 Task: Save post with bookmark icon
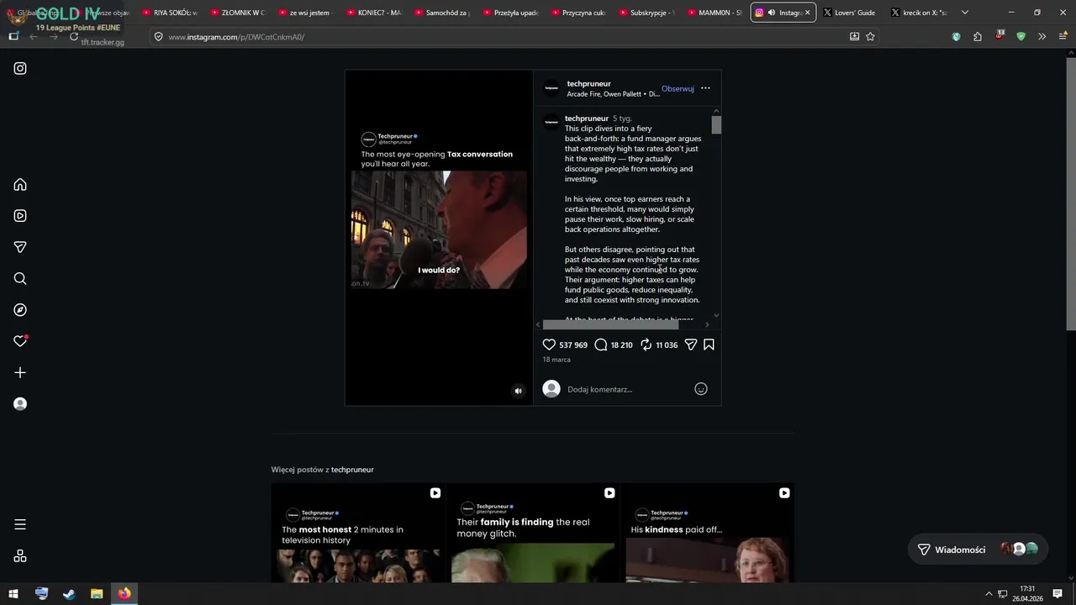pos(709,345)
